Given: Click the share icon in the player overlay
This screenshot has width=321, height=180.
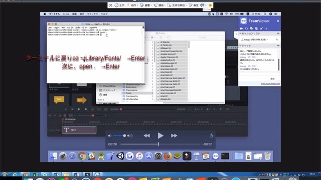Looking at the screenshot, I should [211, 135].
